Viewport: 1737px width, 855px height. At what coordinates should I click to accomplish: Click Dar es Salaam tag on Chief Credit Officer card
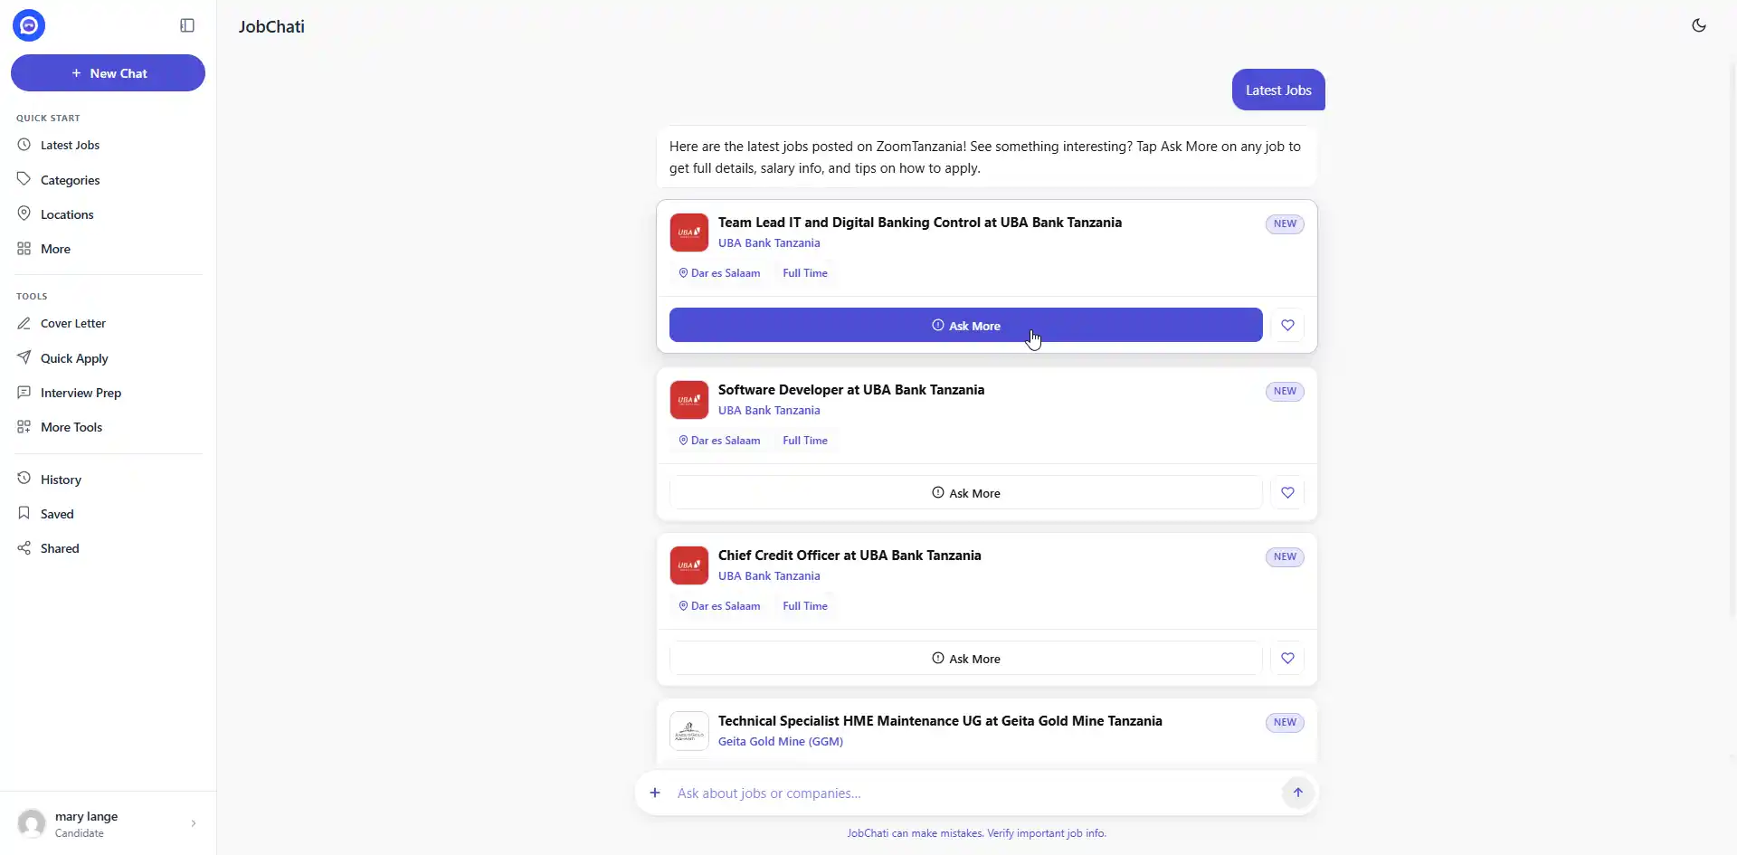pos(719,606)
